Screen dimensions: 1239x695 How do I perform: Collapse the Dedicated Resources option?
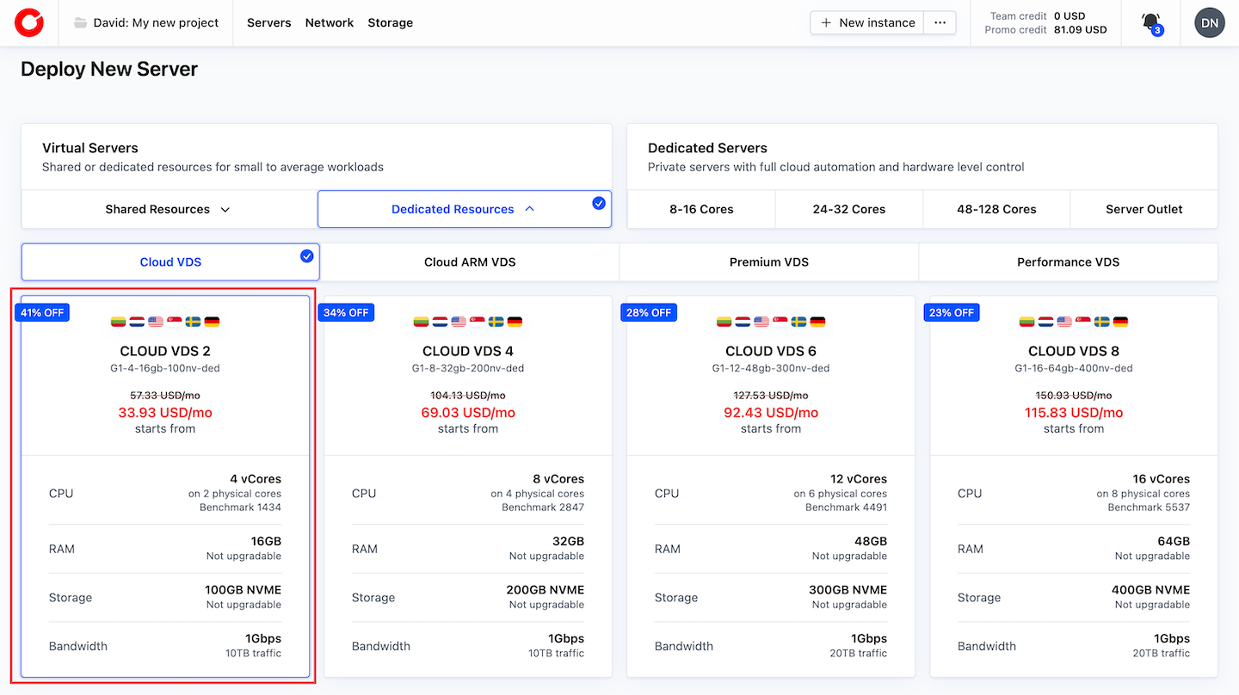point(464,209)
